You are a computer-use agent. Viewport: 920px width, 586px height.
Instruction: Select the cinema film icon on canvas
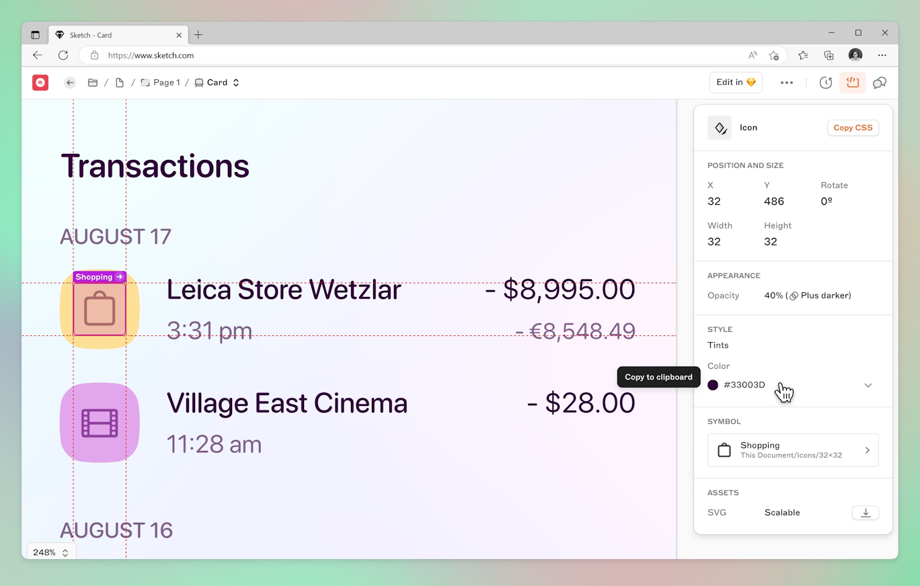coord(100,423)
